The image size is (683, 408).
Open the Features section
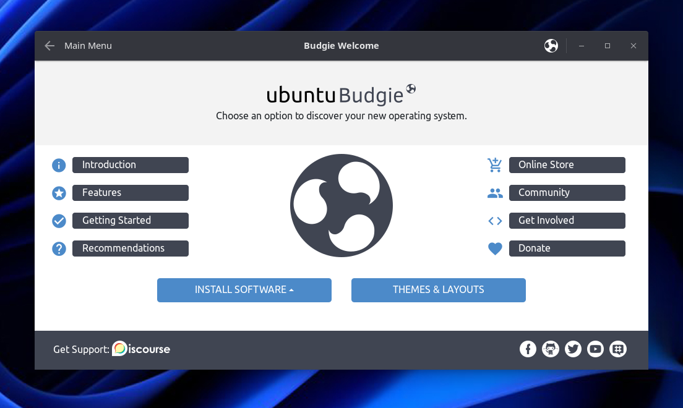(x=130, y=193)
